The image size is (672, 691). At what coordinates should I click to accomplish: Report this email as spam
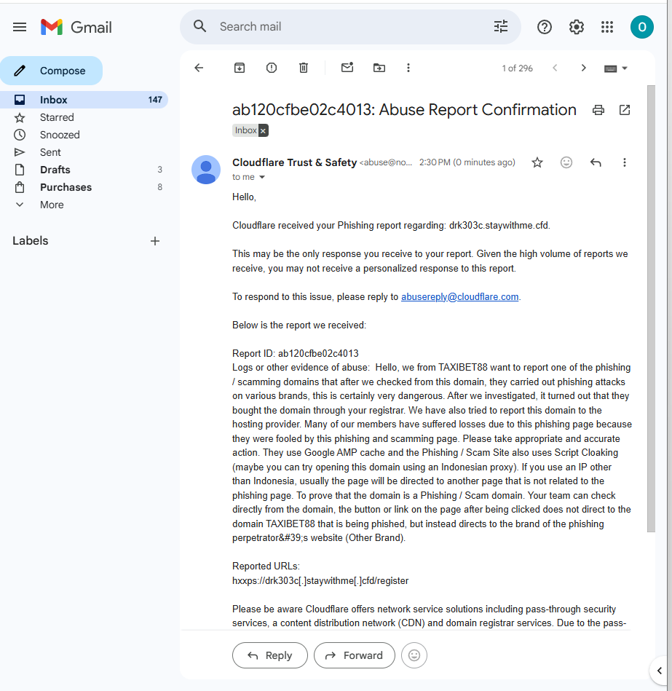click(x=272, y=68)
